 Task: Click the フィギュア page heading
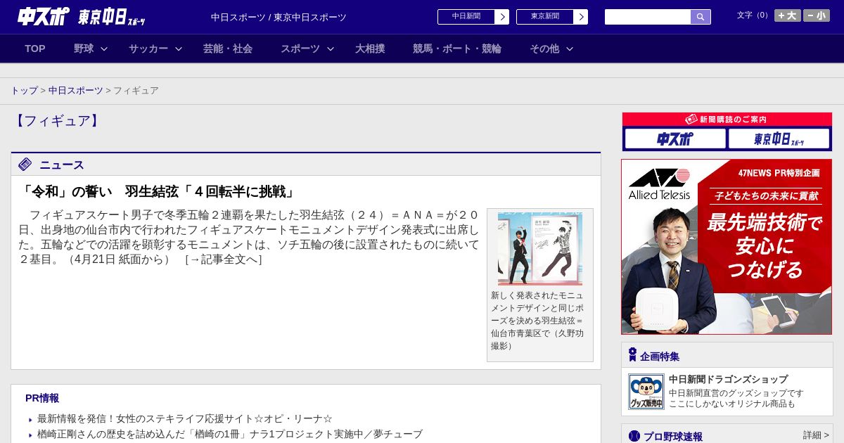pos(56,121)
